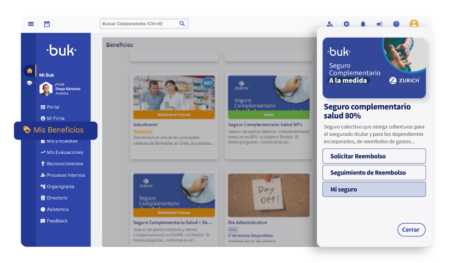This screenshot has height=263, width=451.
Task: Open notifications bell icon
Action: [x=363, y=24]
